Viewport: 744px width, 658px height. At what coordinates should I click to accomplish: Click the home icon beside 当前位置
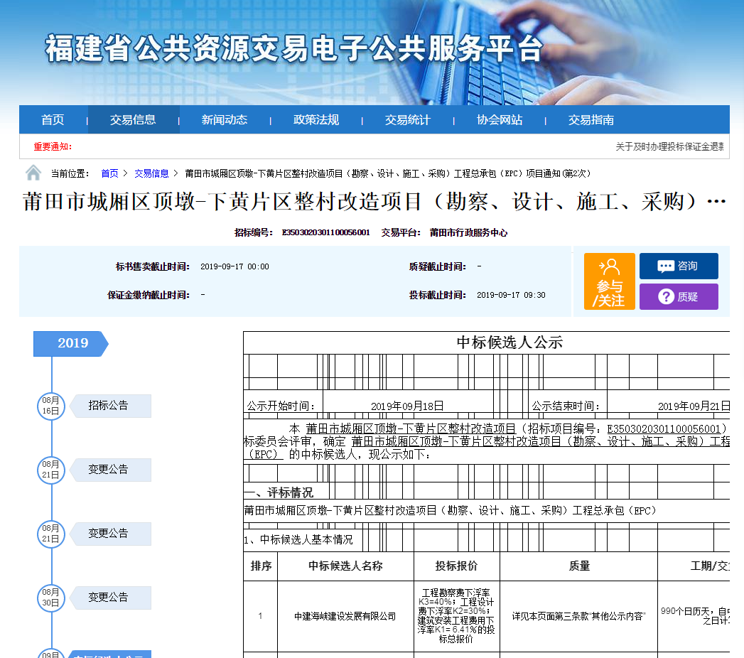click(x=33, y=173)
